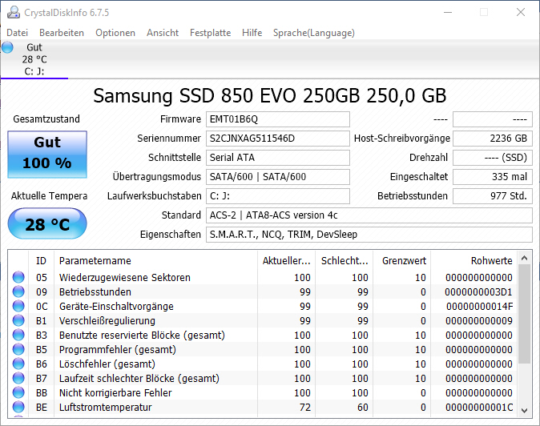Click the Betriebsstunden value 977 Std.
This screenshot has height=426, width=540.
coord(493,196)
